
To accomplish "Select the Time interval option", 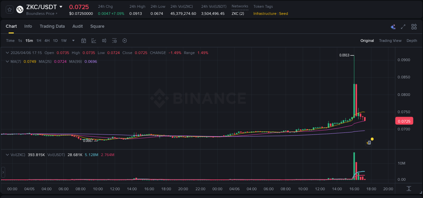I will tap(10, 41).
